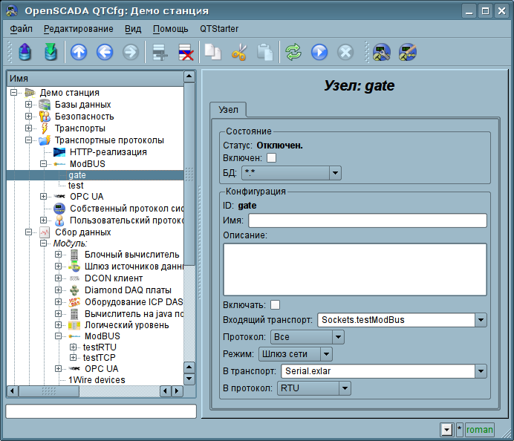Click the delete item toolbar icon

pos(184,52)
